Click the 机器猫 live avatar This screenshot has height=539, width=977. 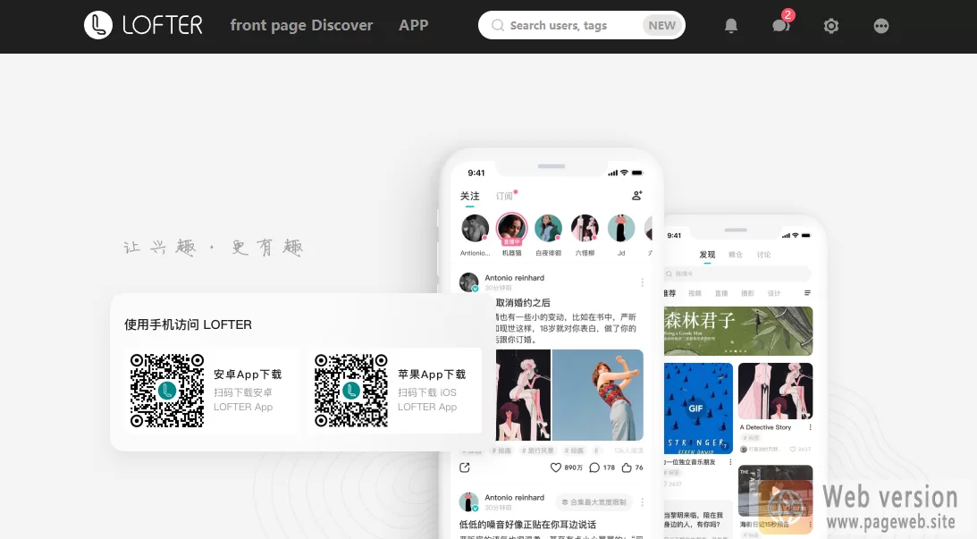click(511, 229)
